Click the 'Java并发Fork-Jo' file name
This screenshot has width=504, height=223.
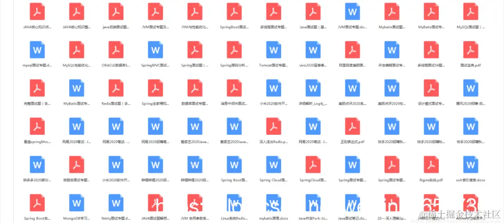(313, 218)
